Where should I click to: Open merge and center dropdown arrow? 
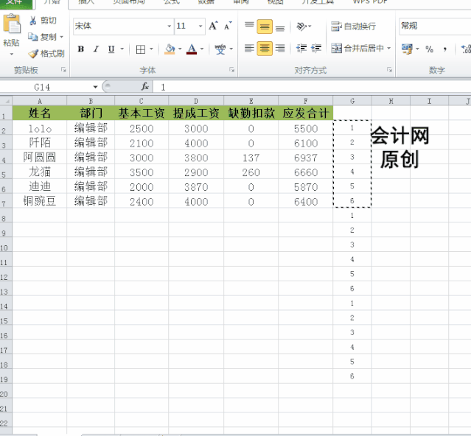pos(389,49)
